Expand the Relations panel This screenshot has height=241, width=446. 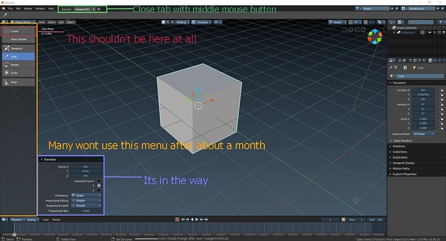click(416, 147)
